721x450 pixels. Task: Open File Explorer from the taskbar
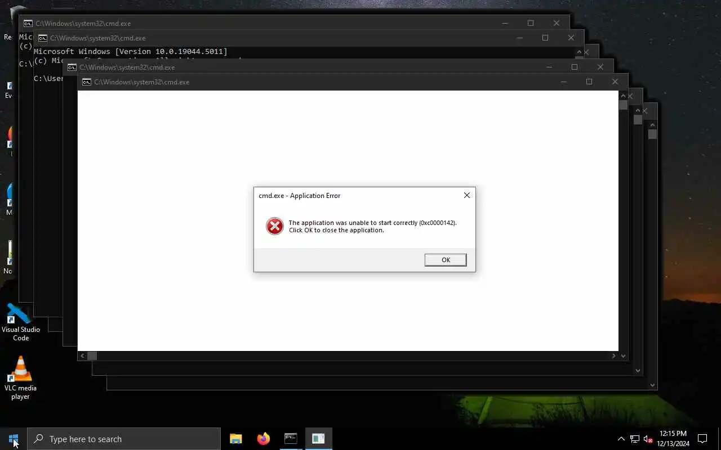(x=236, y=439)
